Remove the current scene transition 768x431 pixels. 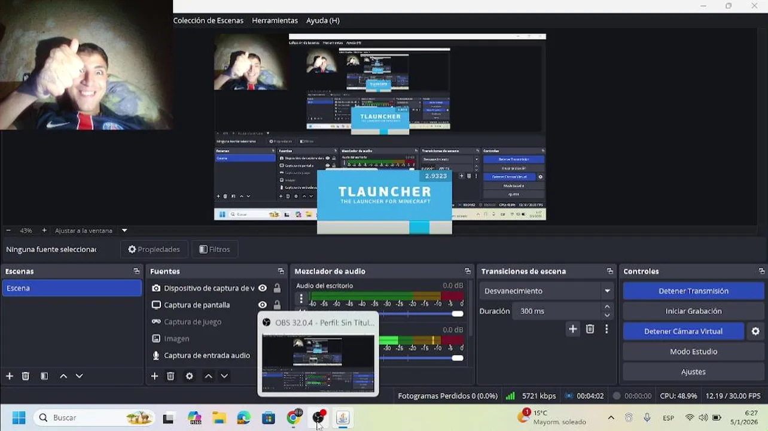point(590,329)
